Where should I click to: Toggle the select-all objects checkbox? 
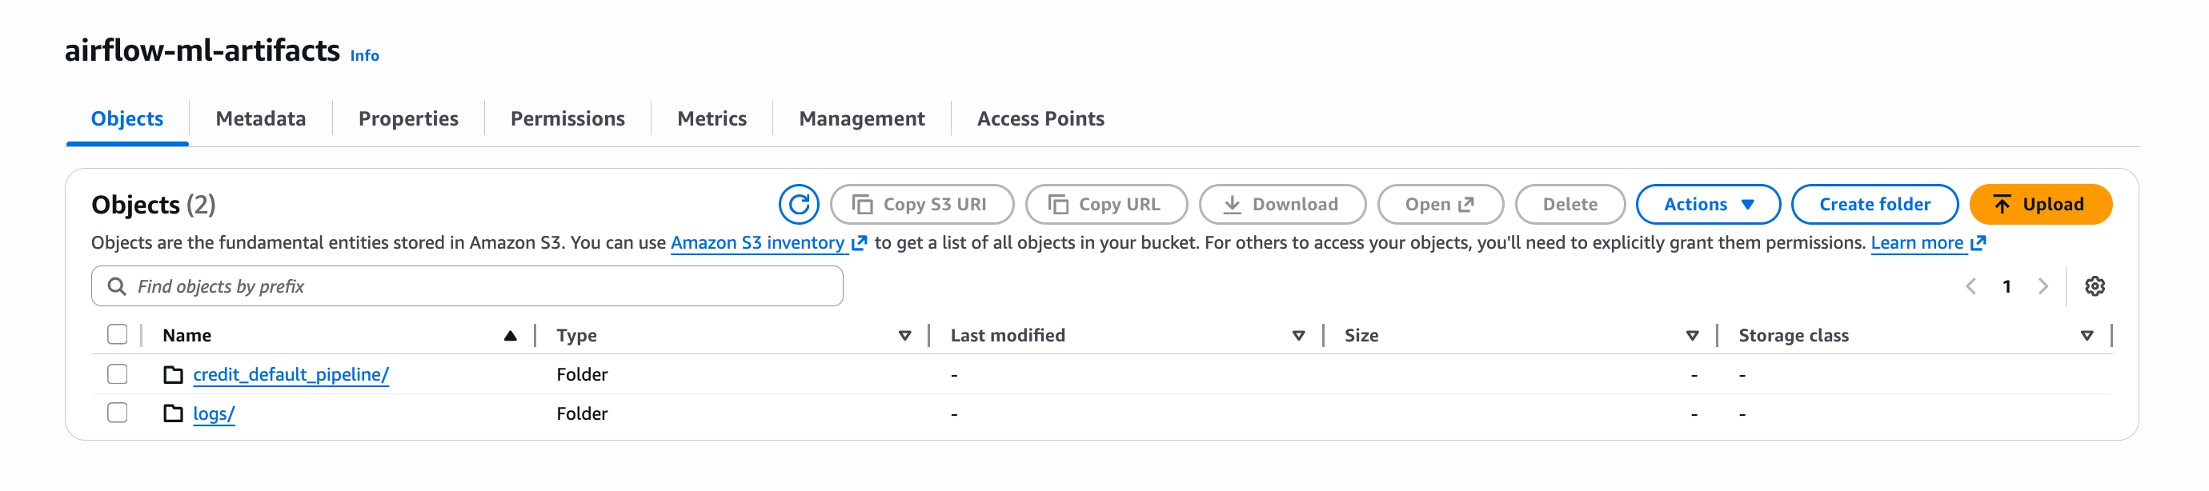118,334
